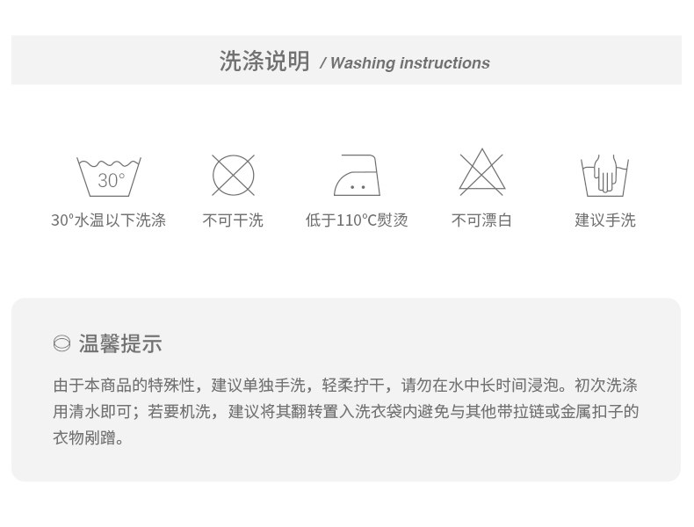Click the 30° number inside the tub
This screenshot has width=694, height=527.
(x=112, y=181)
